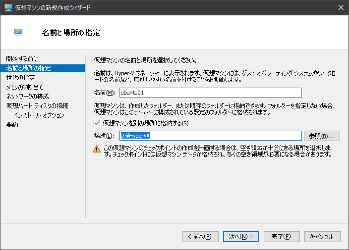Screen dimensions: 349x250
Task: Click the paragraph beginning 名前は、Hyper-V マネージャー
Action: pyautogui.click(x=215, y=76)
